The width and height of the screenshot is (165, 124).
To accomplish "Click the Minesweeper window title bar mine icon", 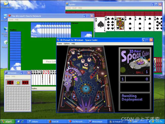I will [6, 73].
